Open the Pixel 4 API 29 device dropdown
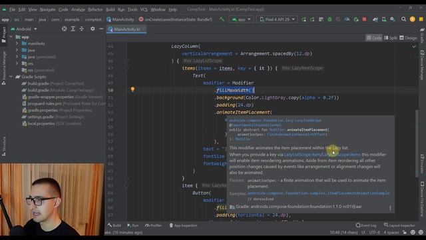This screenshot has width=426, height=240. pos(277,19)
